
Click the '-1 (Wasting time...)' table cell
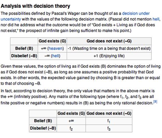[x=109, y=49]
